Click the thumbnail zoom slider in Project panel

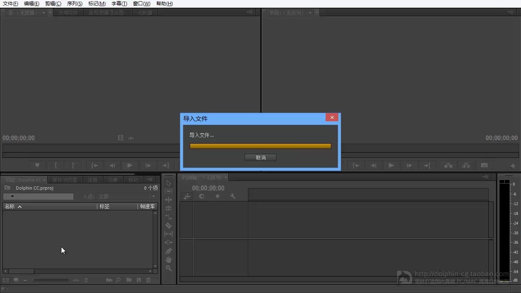50,280
